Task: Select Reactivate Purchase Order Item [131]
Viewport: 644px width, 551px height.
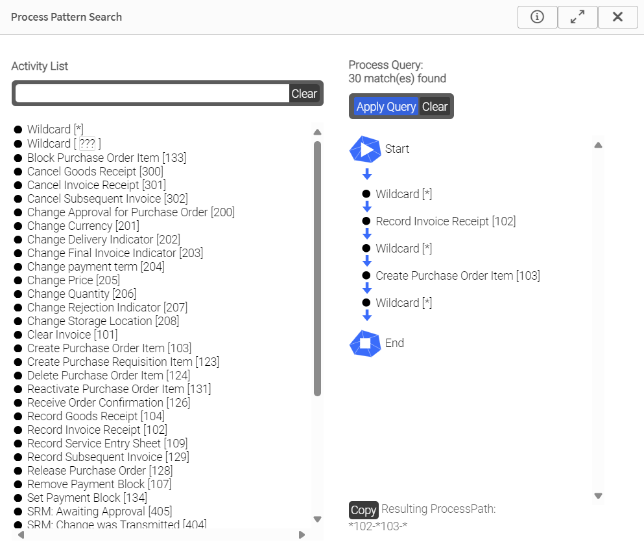Action: coord(119,388)
